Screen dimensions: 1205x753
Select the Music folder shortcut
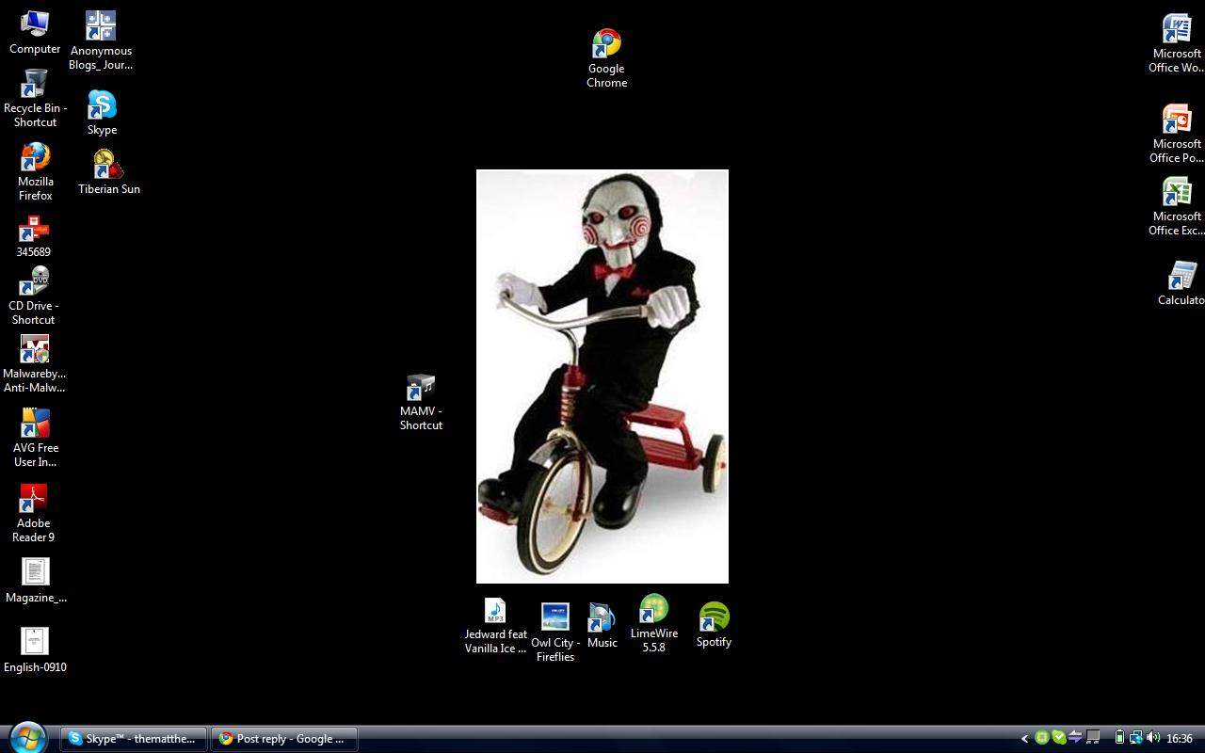[x=602, y=626]
